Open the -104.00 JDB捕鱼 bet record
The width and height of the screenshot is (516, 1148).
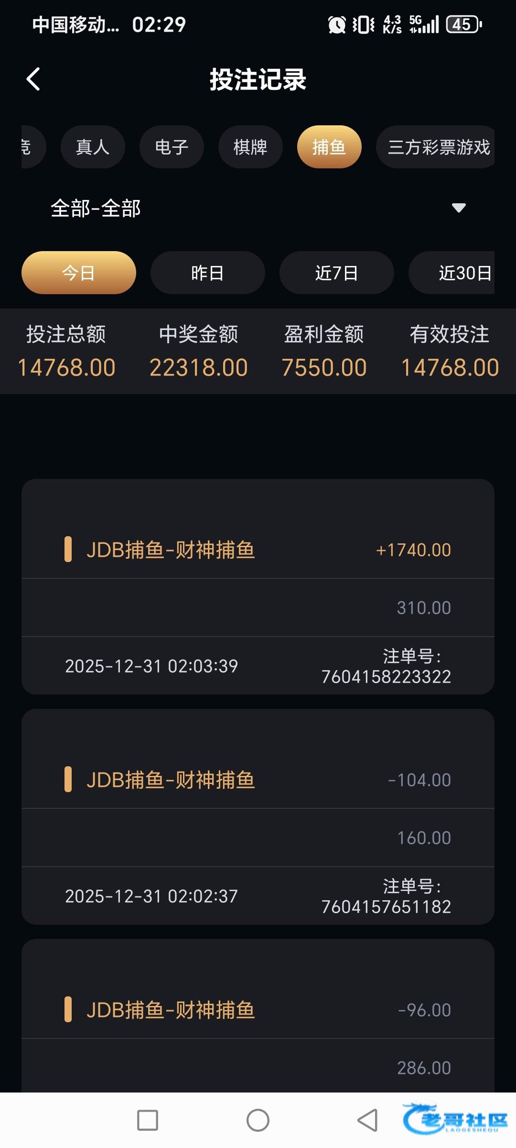pyautogui.click(x=258, y=780)
